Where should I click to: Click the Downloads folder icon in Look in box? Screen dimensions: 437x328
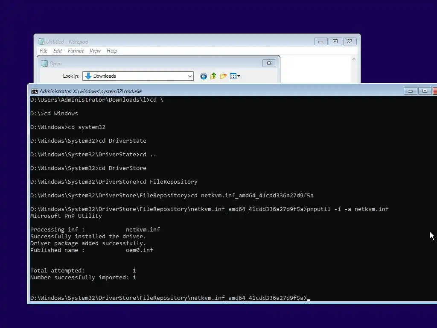(x=88, y=76)
